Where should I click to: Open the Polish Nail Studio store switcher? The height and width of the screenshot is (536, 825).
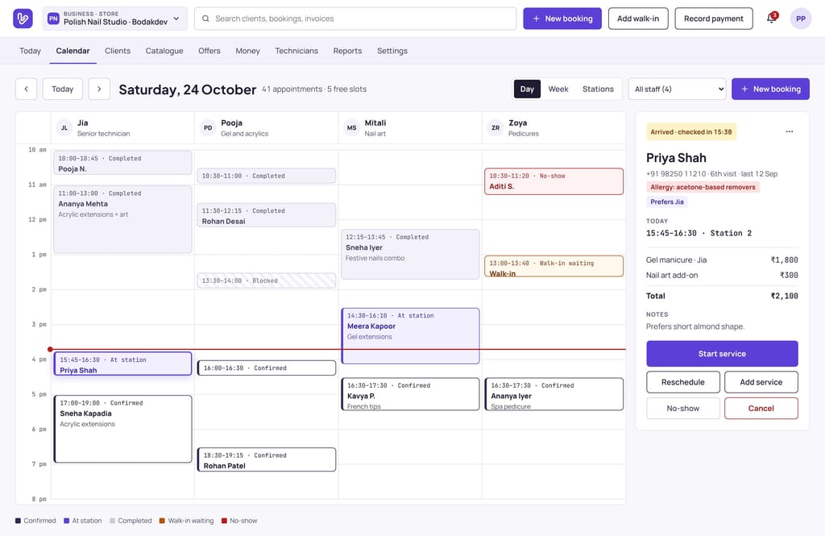(114, 19)
